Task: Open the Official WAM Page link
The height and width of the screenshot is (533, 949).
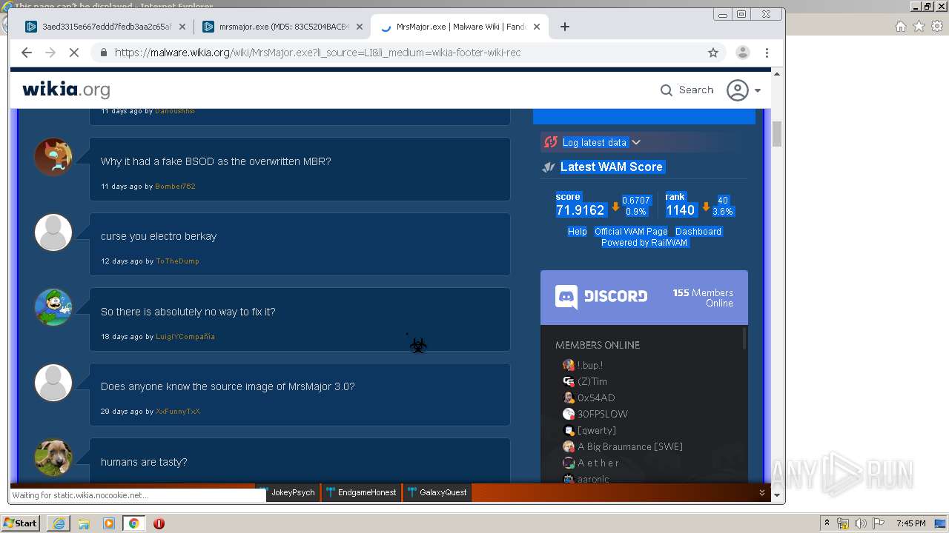Action: [x=631, y=232]
